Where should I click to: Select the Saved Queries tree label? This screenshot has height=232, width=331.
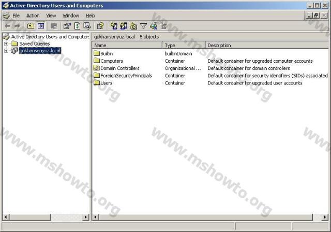point(35,44)
